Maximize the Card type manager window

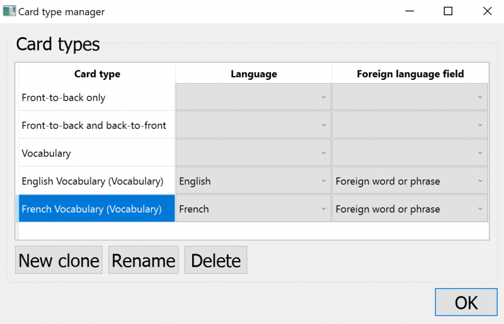click(448, 11)
